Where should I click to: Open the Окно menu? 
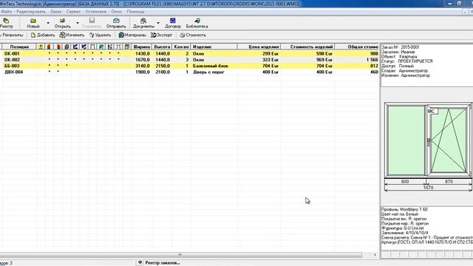(117, 12)
